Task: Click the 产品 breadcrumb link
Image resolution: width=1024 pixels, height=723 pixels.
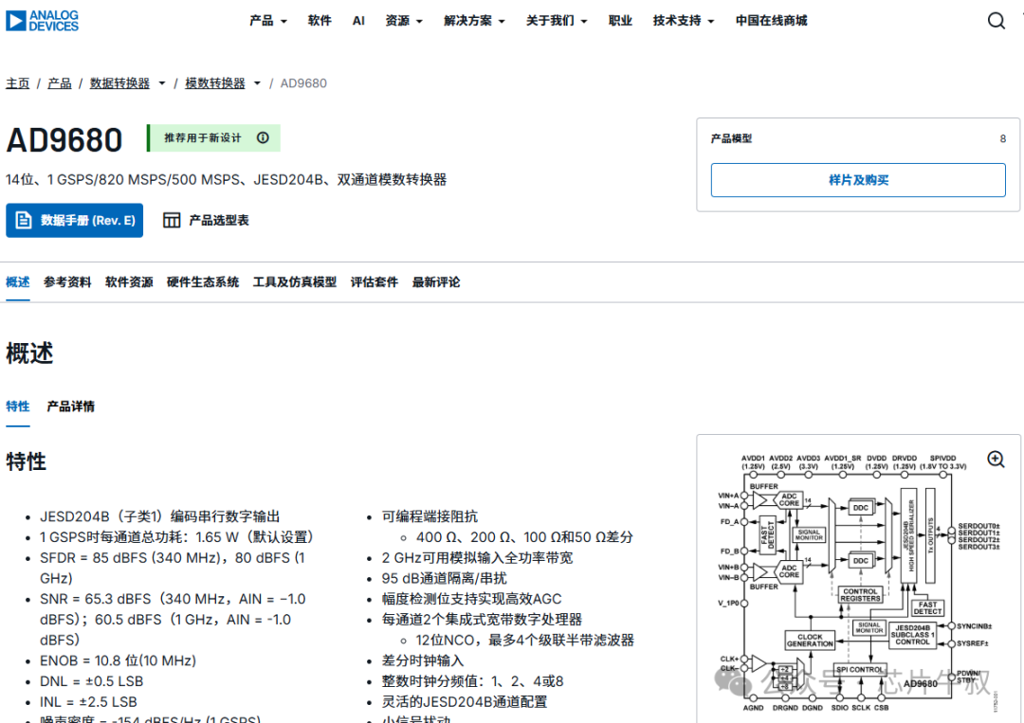Action: pos(60,83)
